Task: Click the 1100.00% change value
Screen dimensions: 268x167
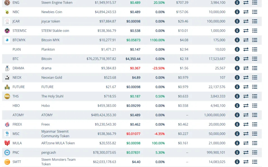Action: click(x=157, y=40)
